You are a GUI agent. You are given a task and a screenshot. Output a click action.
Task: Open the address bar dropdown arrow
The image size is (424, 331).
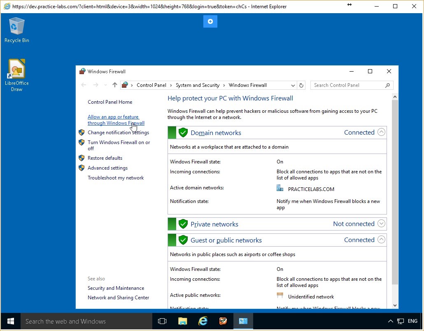tap(293, 85)
